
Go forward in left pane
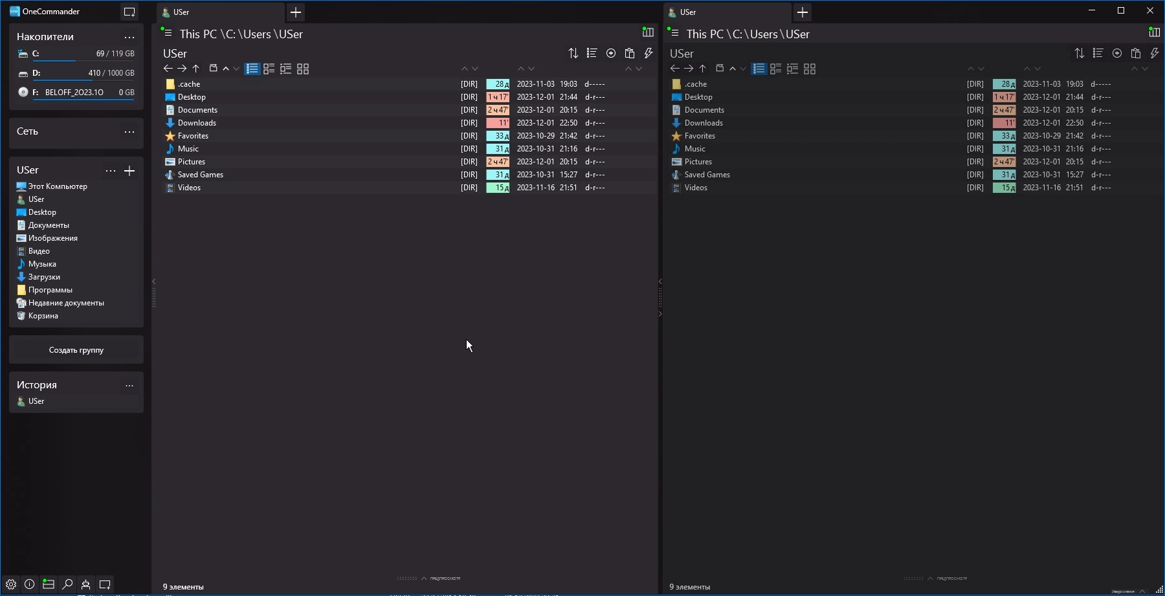(x=182, y=69)
